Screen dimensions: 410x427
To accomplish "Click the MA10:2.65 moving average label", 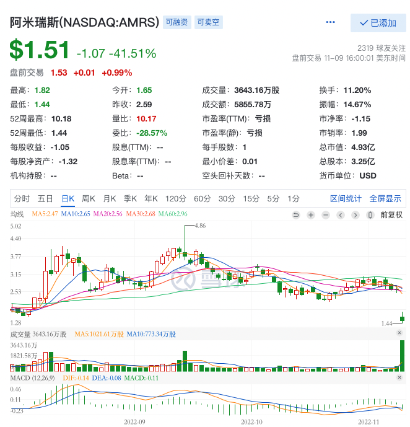I will point(76,214).
